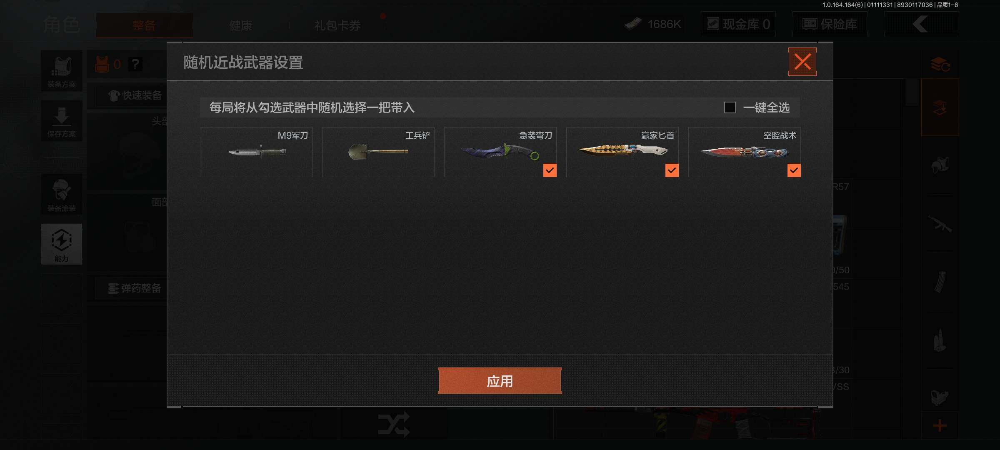
Task: Close the random melee weapon dialog
Action: pos(802,62)
